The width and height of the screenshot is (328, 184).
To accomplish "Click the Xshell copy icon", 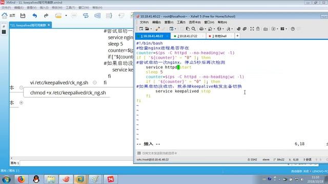I will (188, 29).
